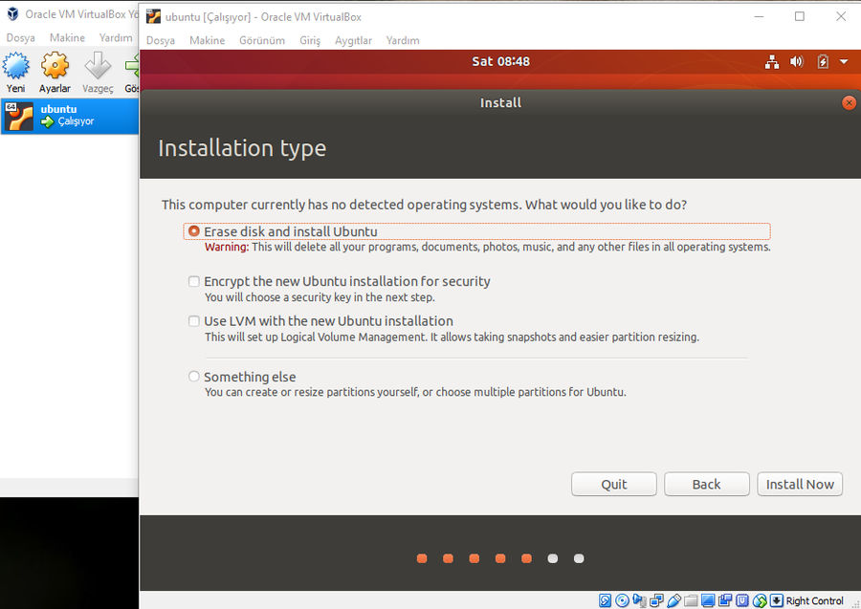This screenshot has height=609, width=861.
Task: Check Use LVM with the new installation
Action: click(194, 321)
